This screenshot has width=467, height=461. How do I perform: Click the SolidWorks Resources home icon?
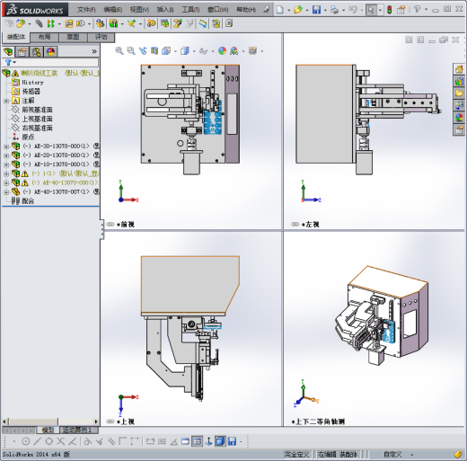click(459, 69)
